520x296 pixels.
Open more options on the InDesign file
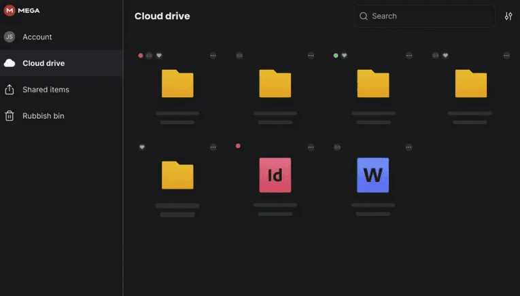coord(311,147)
